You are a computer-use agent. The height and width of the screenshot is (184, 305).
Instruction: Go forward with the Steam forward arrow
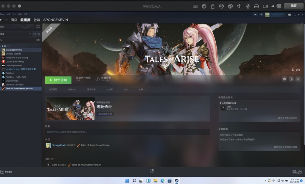pos(6,20)
